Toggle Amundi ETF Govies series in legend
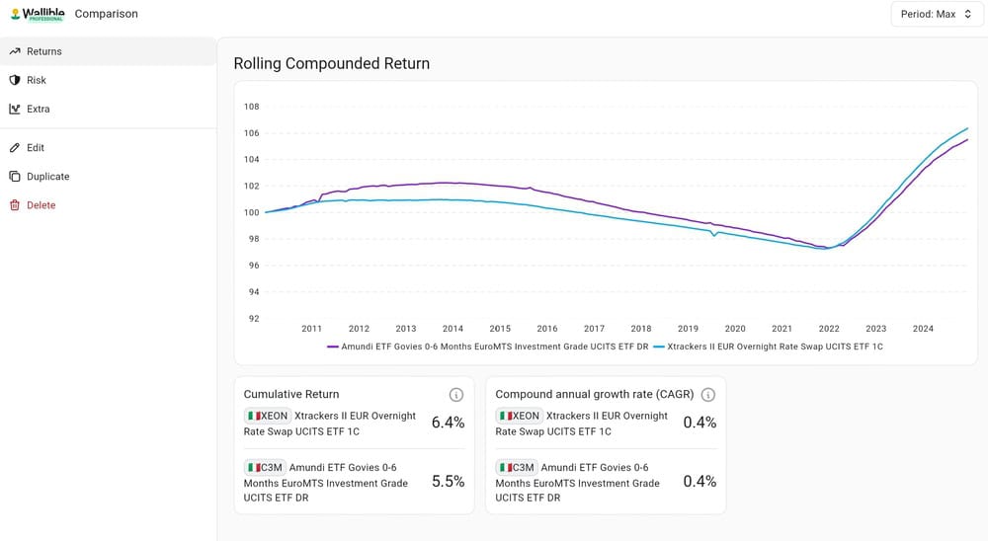 (x=488, y=347)
